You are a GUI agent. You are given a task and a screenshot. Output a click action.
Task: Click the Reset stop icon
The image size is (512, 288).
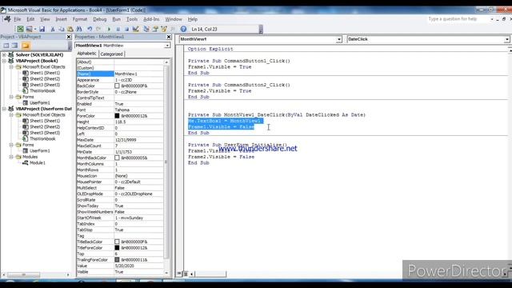point(126,29)
